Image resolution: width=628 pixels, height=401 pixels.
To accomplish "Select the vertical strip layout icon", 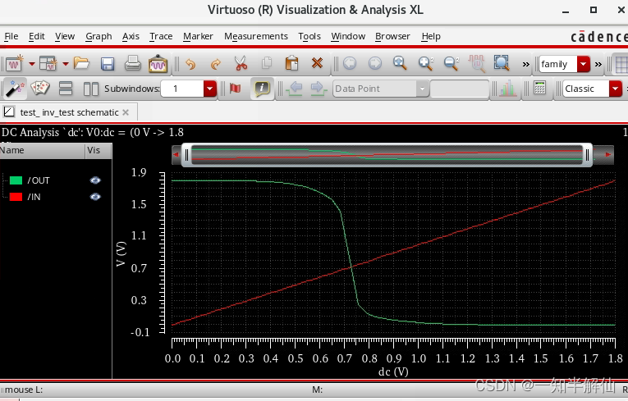I will (91, 89).
